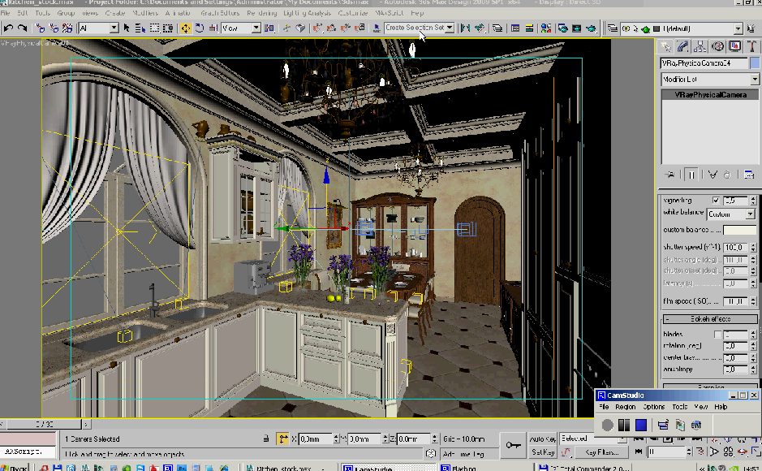Viewport: 762px width, 471px height.
Task: Toggle the Window/Crossing selection icon
Action: click(x=168, y=28)
